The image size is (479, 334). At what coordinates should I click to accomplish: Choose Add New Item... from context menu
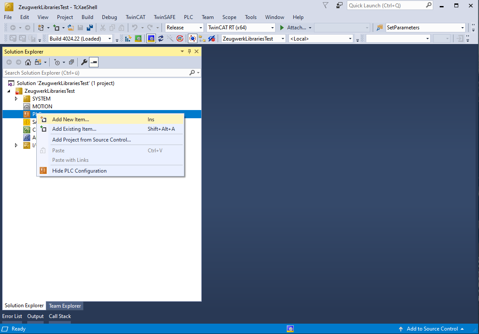(110, 120)
